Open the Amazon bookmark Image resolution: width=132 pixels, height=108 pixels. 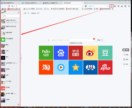tap(58, 9)
